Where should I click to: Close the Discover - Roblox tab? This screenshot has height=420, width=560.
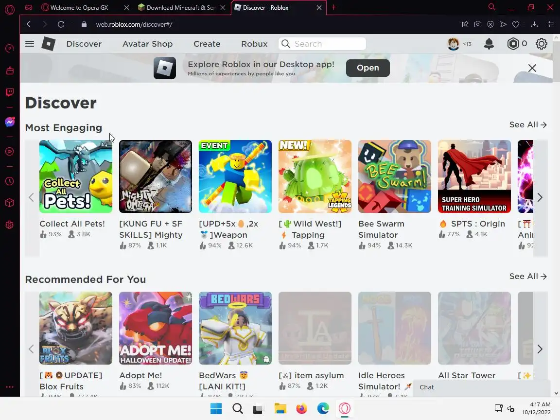tap(319, 7)
